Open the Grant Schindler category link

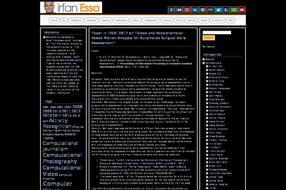coord(218,162)
